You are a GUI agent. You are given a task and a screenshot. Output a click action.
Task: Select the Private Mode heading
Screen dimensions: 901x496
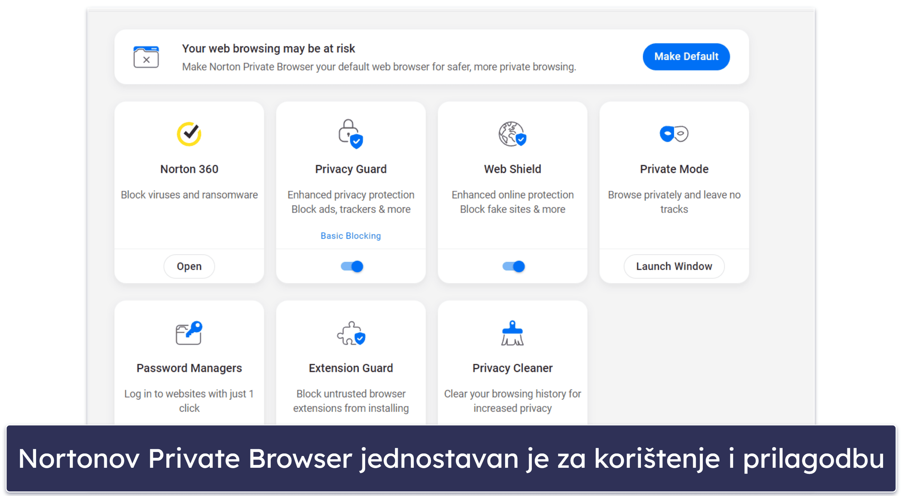674,169
